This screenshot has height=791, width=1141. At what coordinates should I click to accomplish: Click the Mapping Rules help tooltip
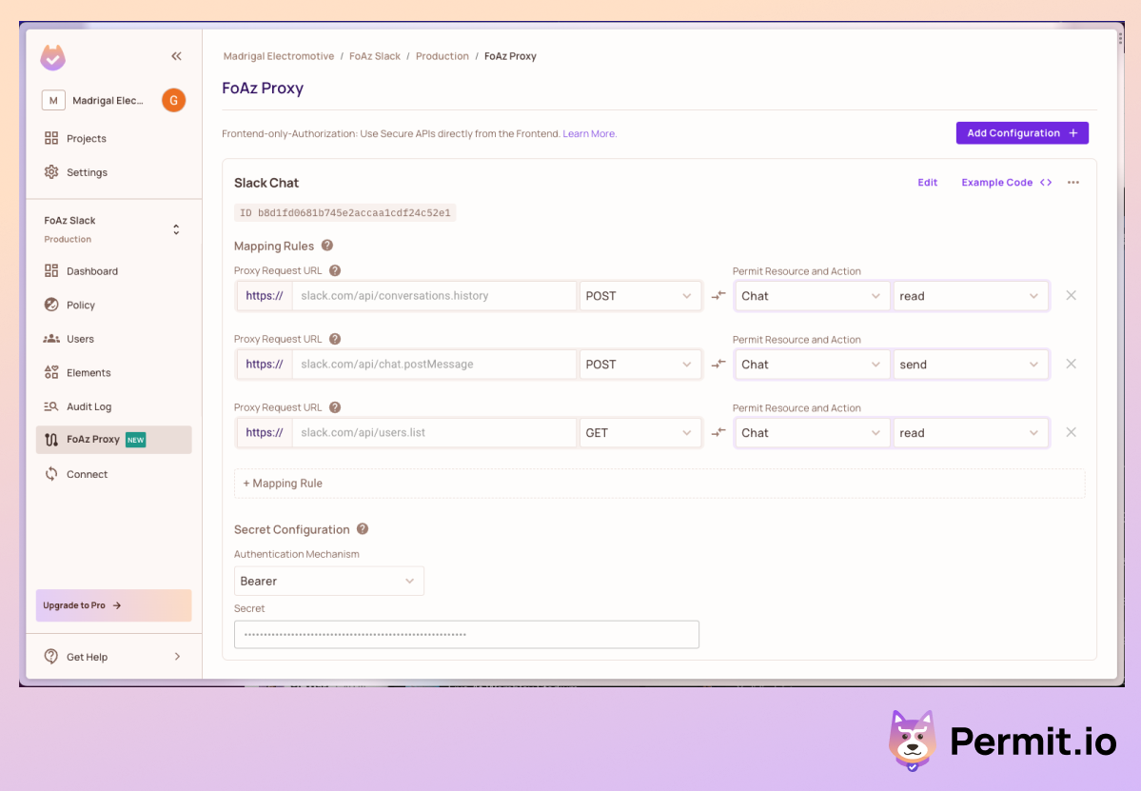325,246
